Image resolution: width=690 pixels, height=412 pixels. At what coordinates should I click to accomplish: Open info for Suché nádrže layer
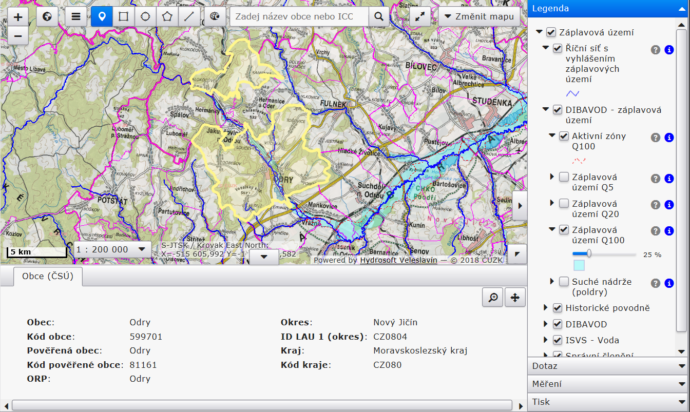(x=669, y=283)
